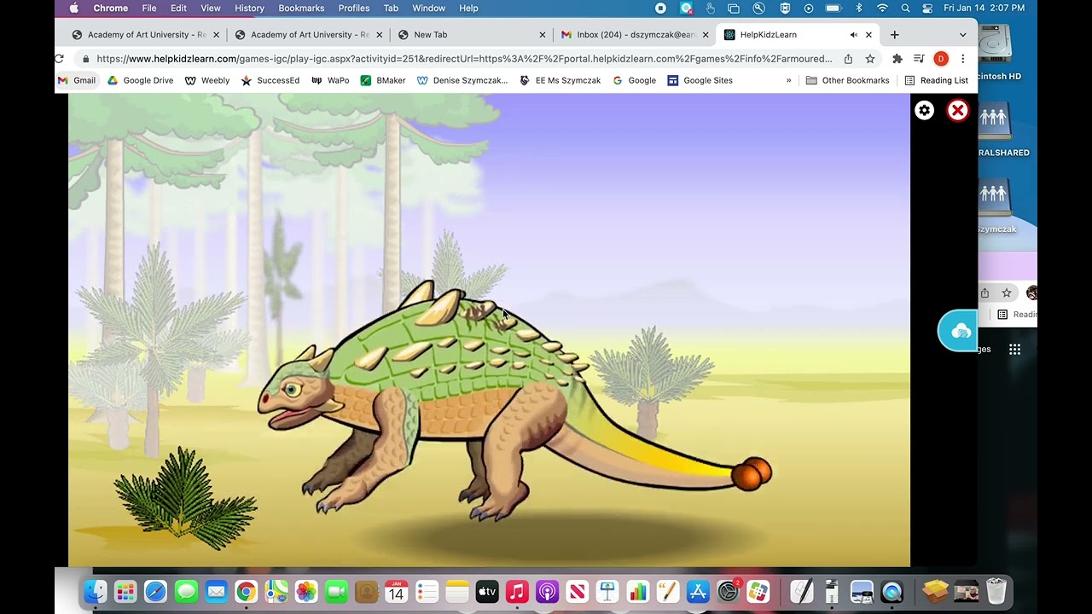Open media controls in Chrome toolbar

pyautogui.click(x=919, y=59)
